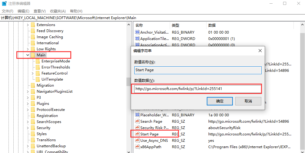Click the registry path address bar

click(152, 18)
